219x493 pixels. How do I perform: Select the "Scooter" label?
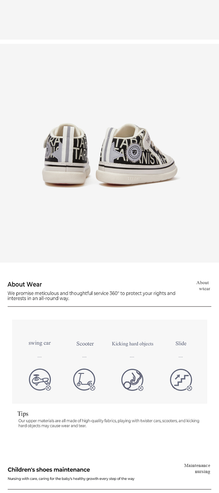point(85,344)
